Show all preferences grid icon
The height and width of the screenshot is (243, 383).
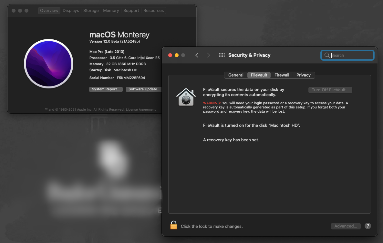pyautogui.click(x=222, y=55)
